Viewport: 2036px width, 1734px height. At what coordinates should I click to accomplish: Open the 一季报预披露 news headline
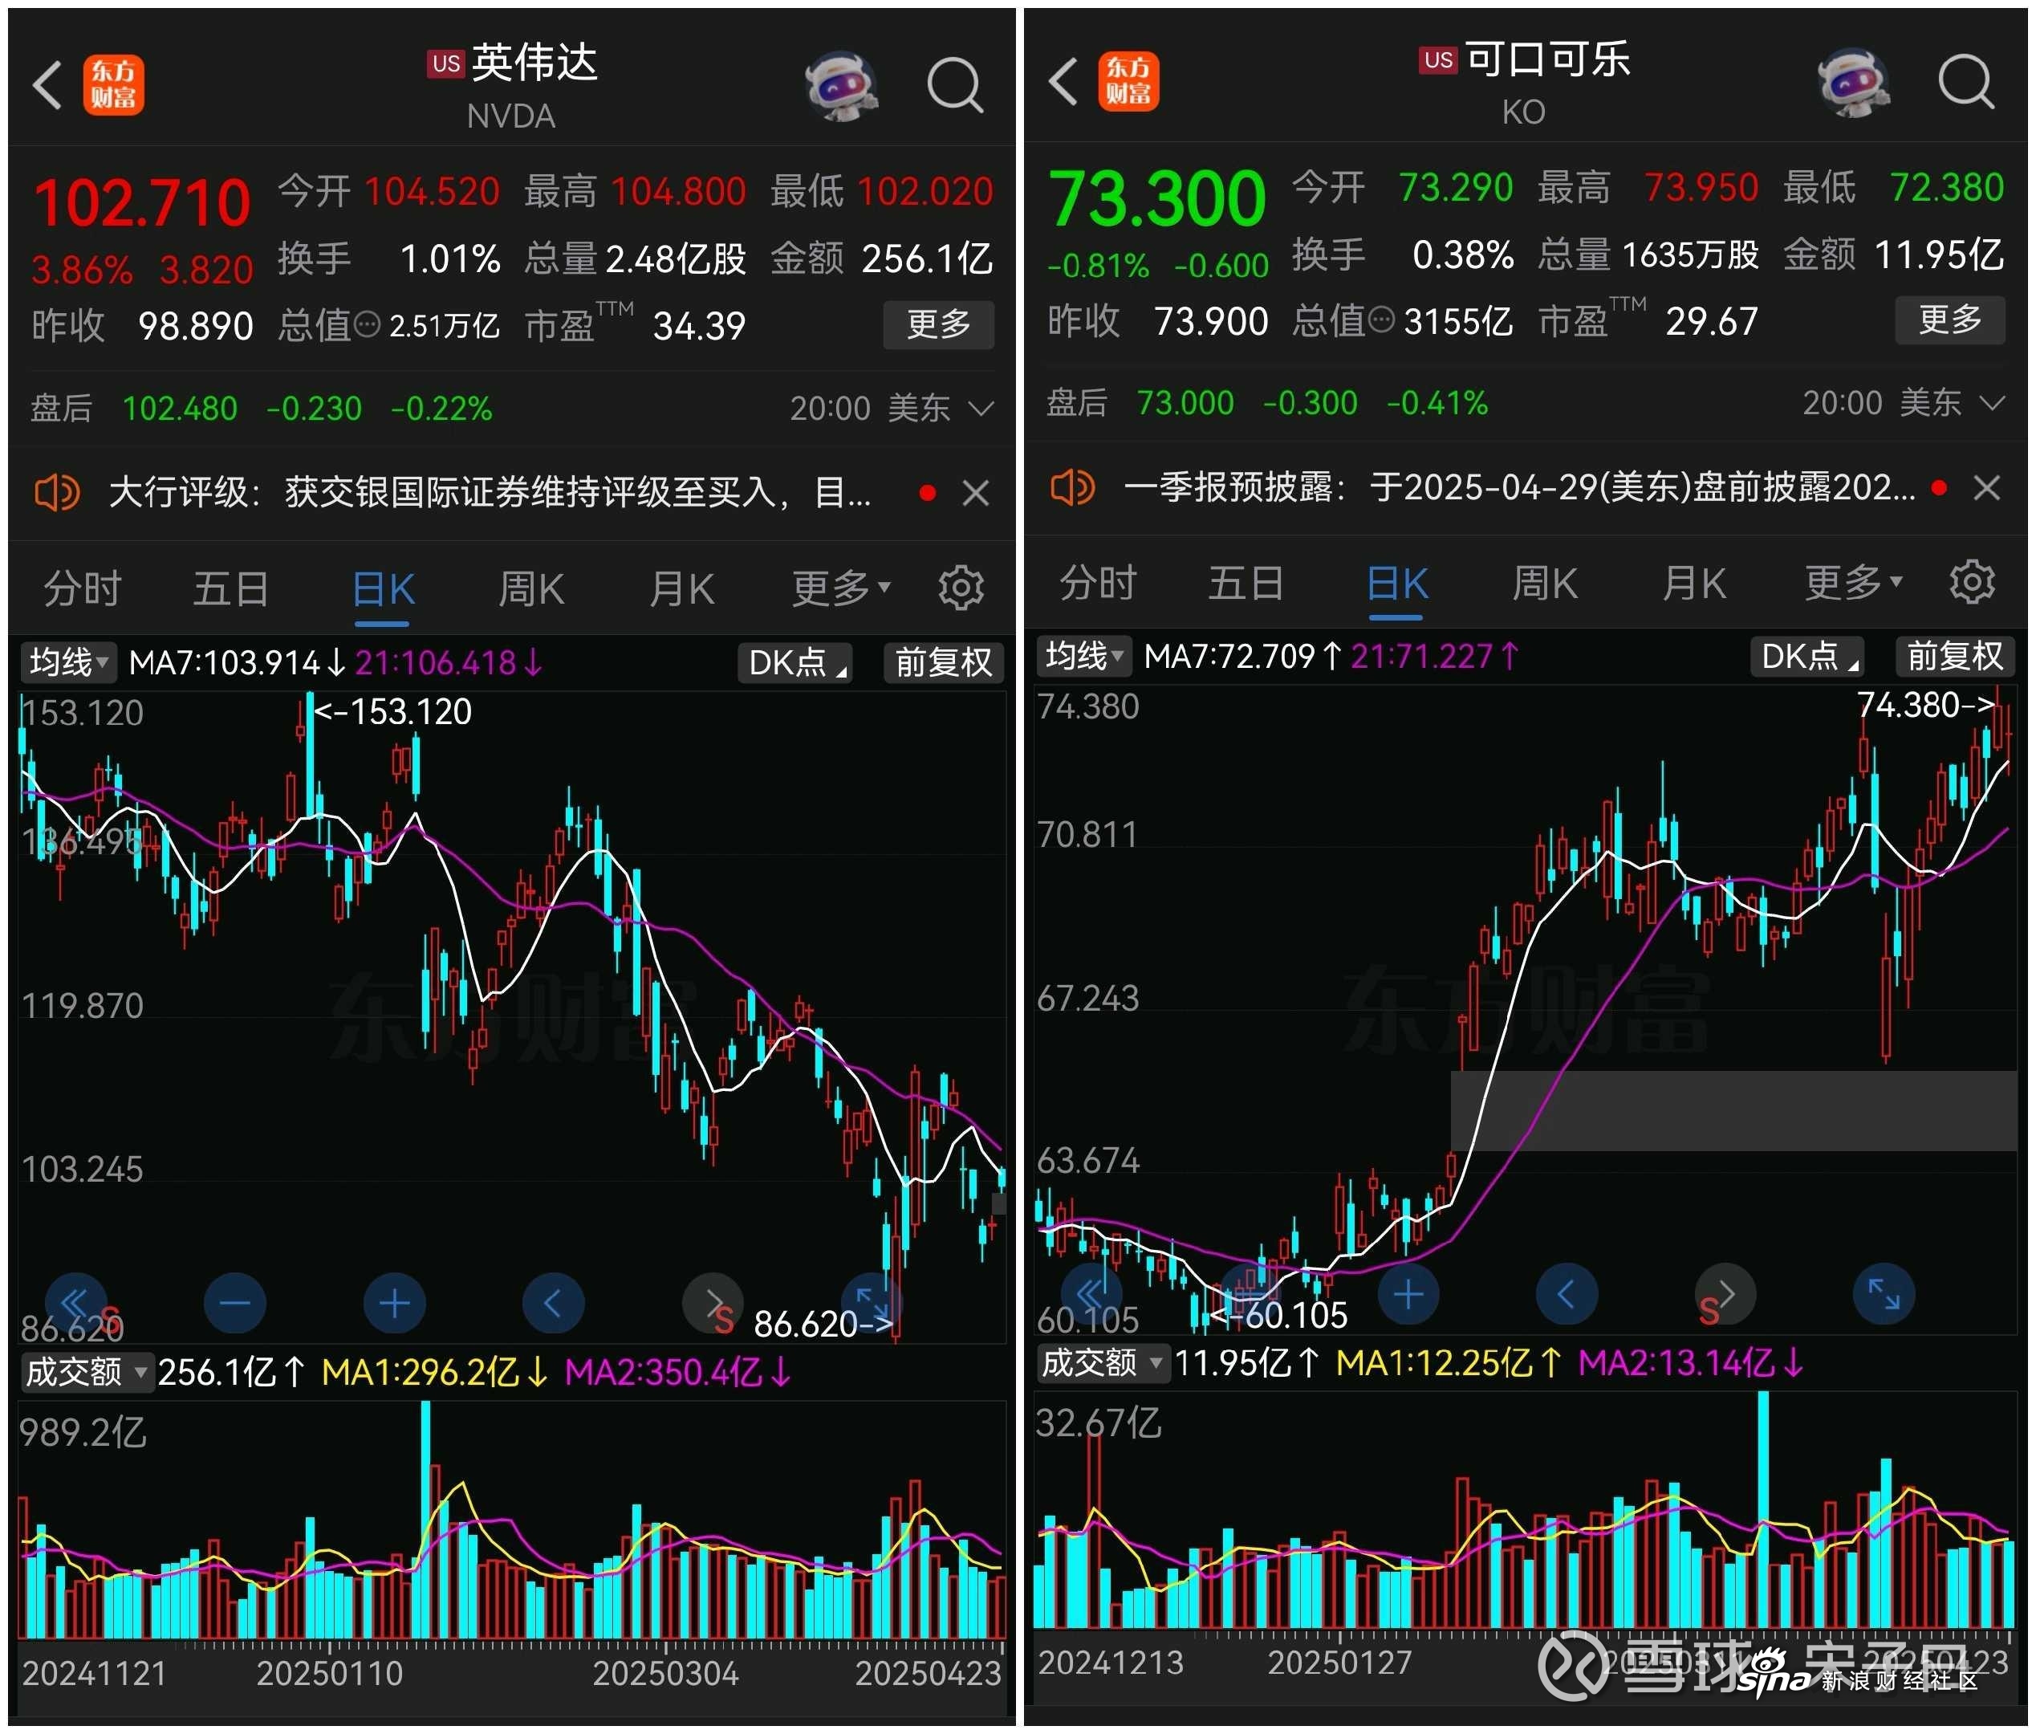[x=1519, y=487]
